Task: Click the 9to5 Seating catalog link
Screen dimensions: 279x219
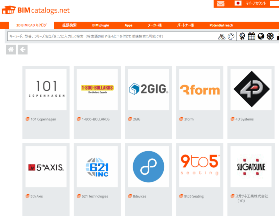Action: tap(194, 196)
